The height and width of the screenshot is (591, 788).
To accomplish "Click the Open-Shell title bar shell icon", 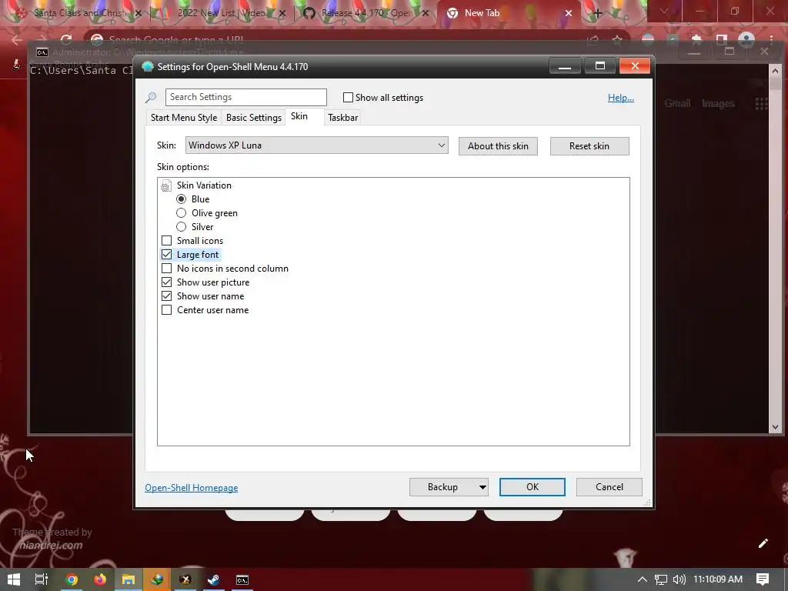I will click(x=147, y=66).
